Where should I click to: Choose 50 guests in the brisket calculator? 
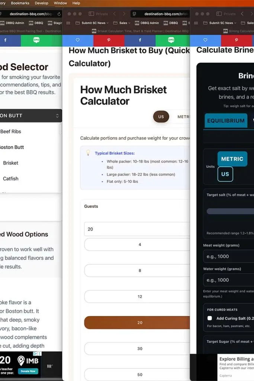tap(139, 374)
